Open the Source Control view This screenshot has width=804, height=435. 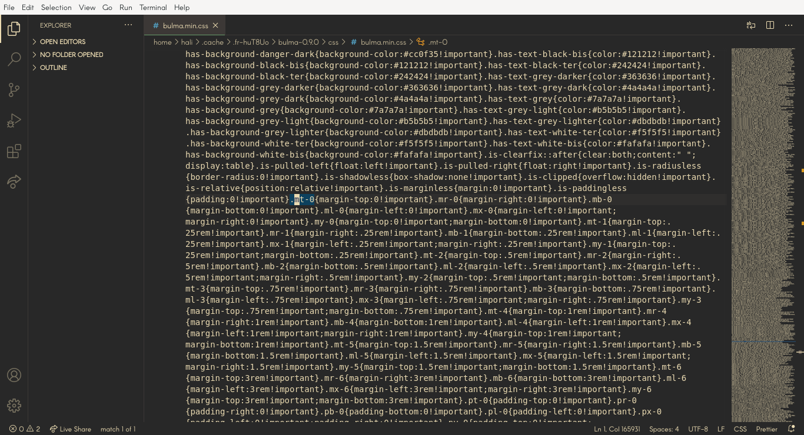14,90
